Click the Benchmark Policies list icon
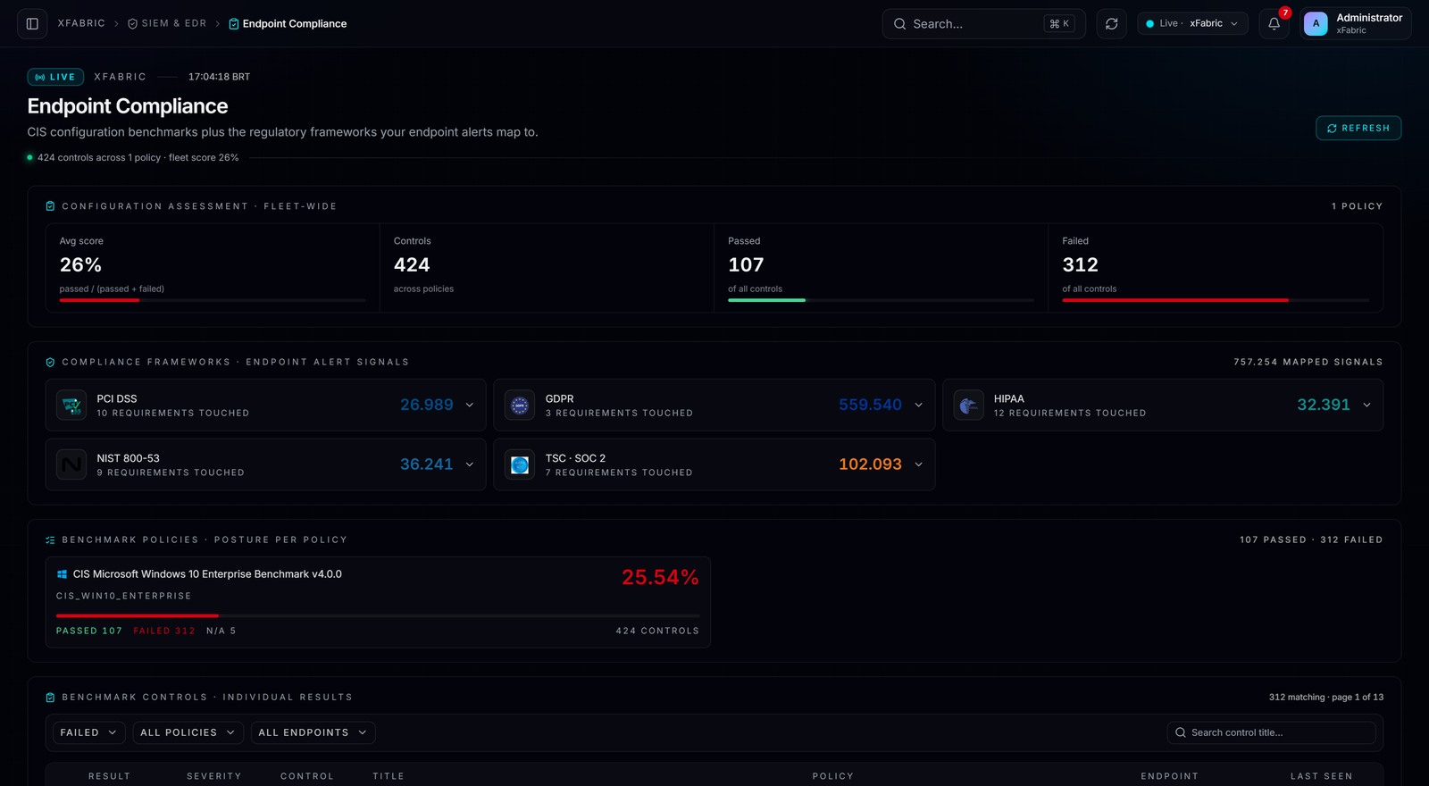Screen dimensions: 1429x786 [50, 540]
